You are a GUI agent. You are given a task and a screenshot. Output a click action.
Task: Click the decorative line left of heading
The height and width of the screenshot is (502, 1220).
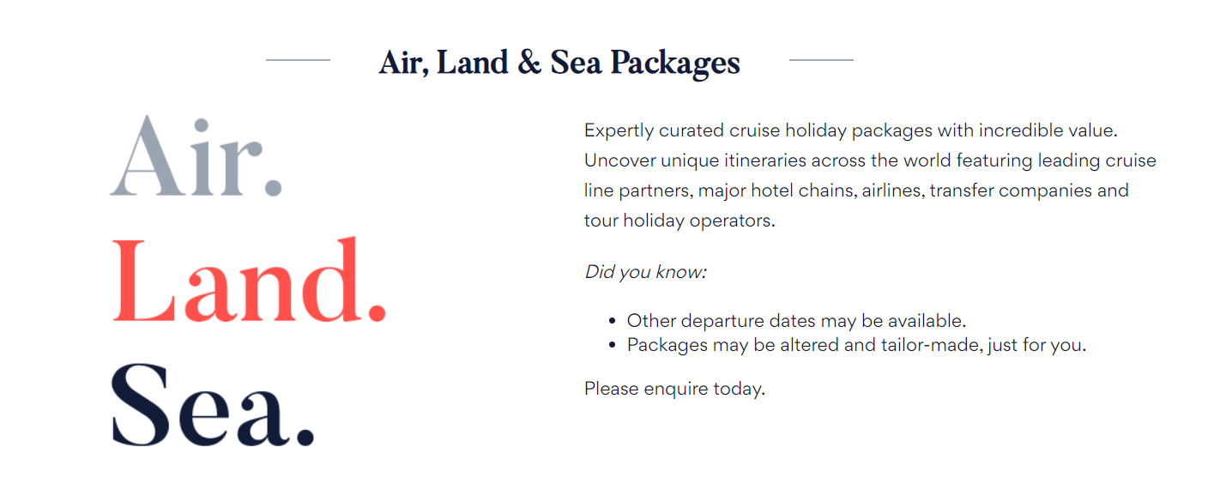(x=298, y=60)
